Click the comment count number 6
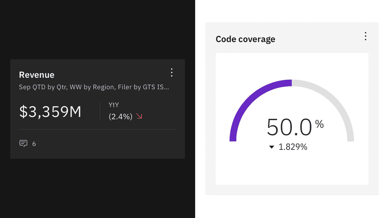Image resolution: width=389 pixels, height=218 pixels. coord(34,144)
